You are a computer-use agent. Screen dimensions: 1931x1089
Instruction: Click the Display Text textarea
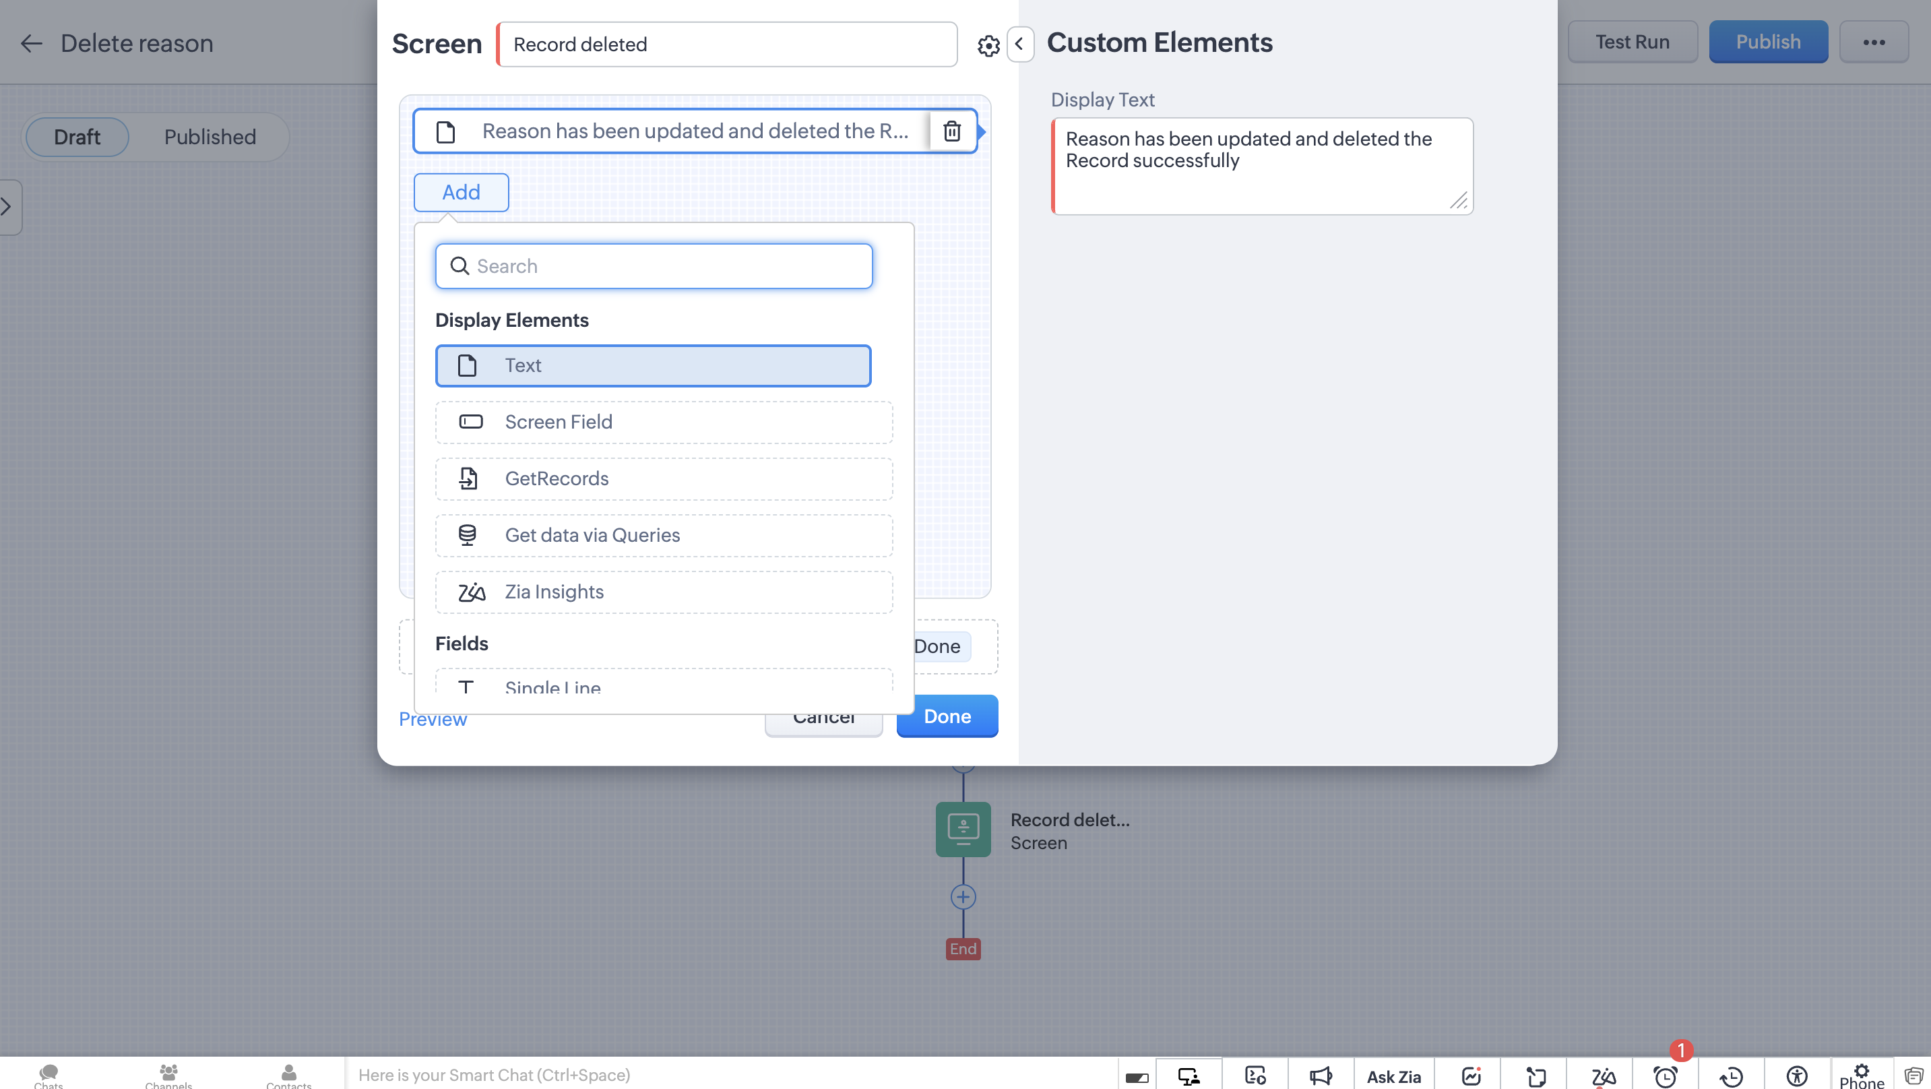[1261, 166]
